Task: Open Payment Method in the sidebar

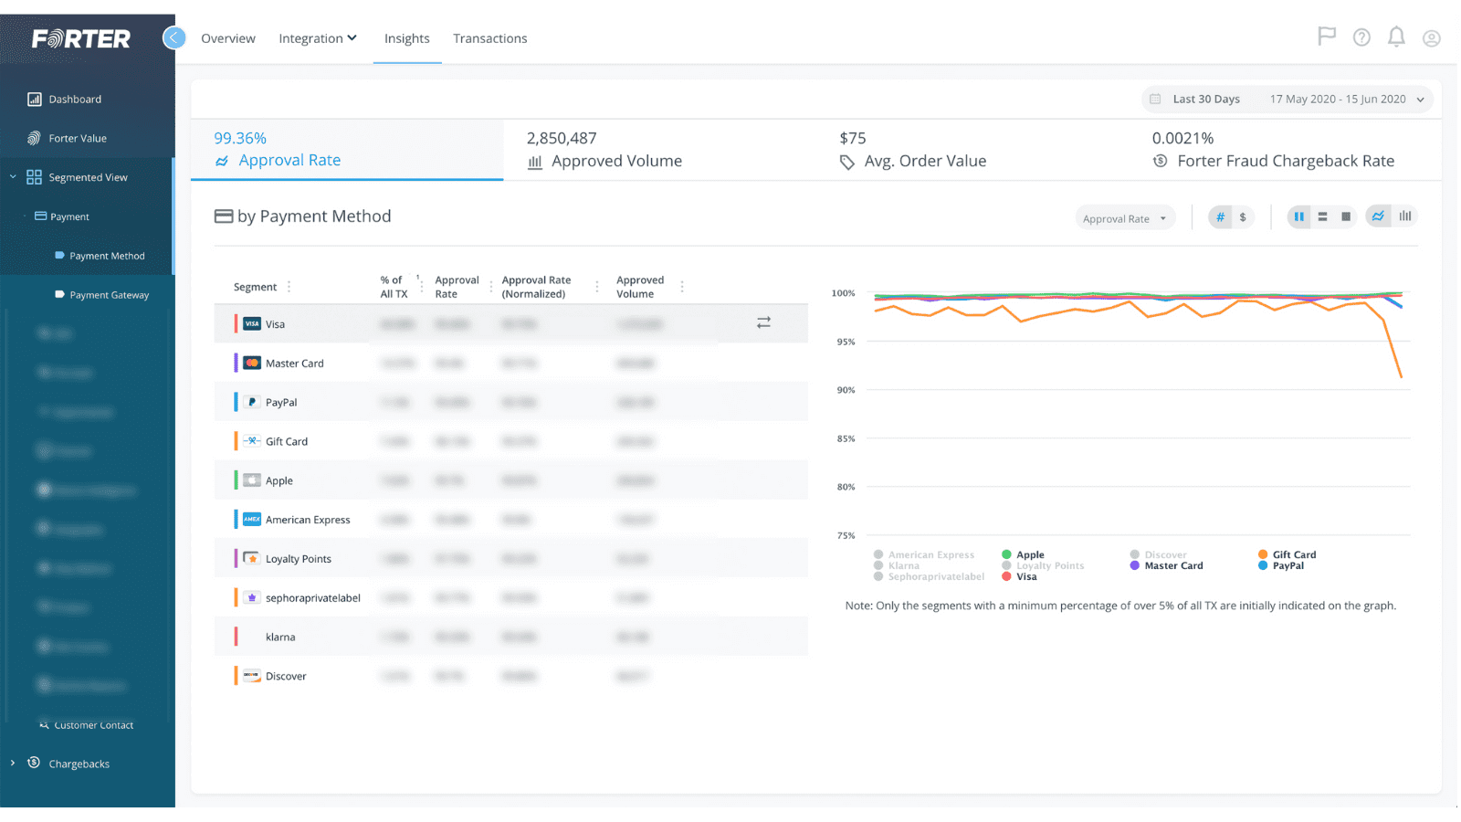Action: 107,256
